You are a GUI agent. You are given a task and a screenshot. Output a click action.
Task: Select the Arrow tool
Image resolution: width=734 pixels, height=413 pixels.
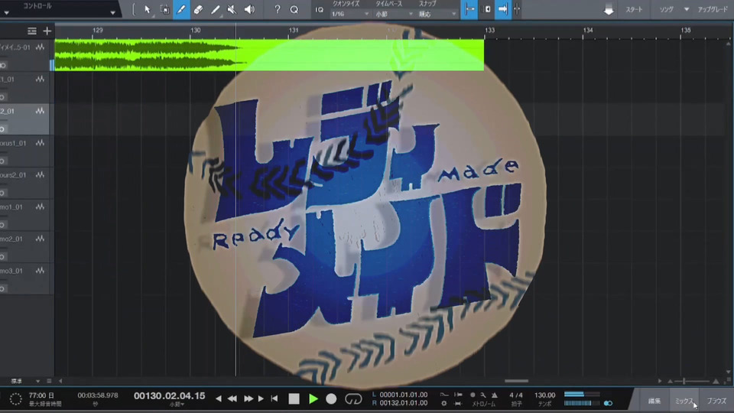(148, 9)
